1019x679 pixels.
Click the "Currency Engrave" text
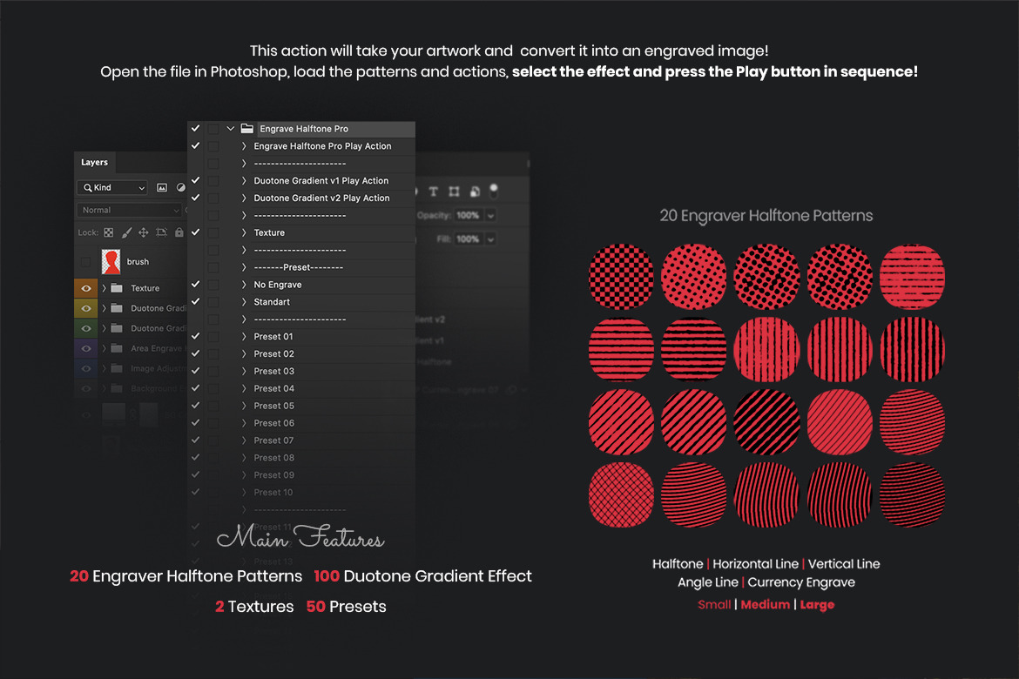click(x=801, y=582)
